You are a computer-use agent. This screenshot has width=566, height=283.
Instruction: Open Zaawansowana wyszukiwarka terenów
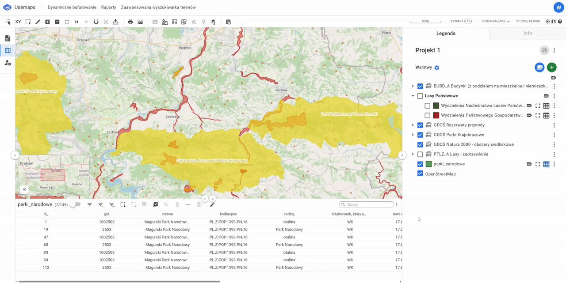158,8
